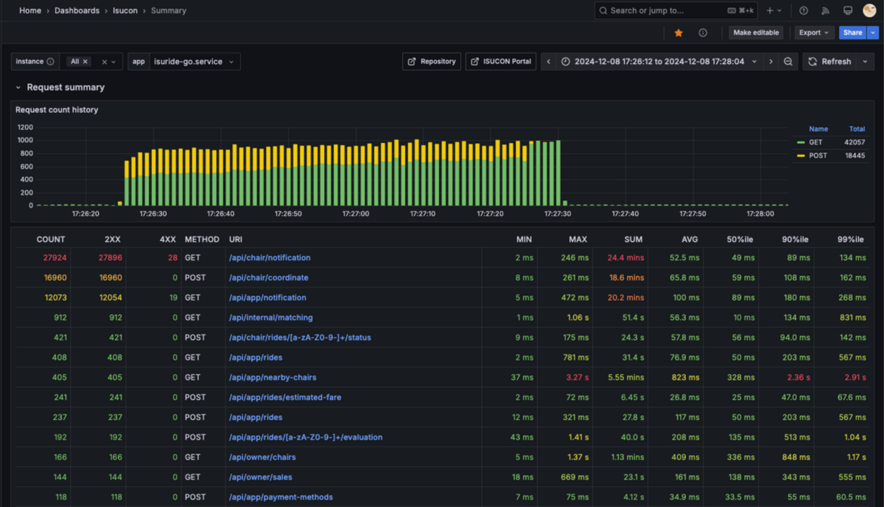Click the Make editable button
Screen dimensions: 884x507
click(756, 33)
